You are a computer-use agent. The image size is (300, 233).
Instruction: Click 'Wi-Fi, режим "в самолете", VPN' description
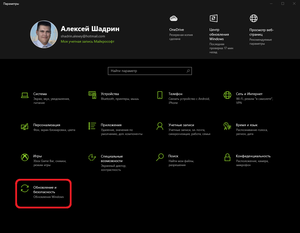point(254,101)
